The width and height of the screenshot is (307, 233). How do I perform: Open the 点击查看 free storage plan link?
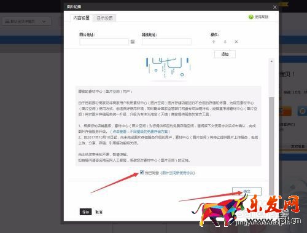140,132
